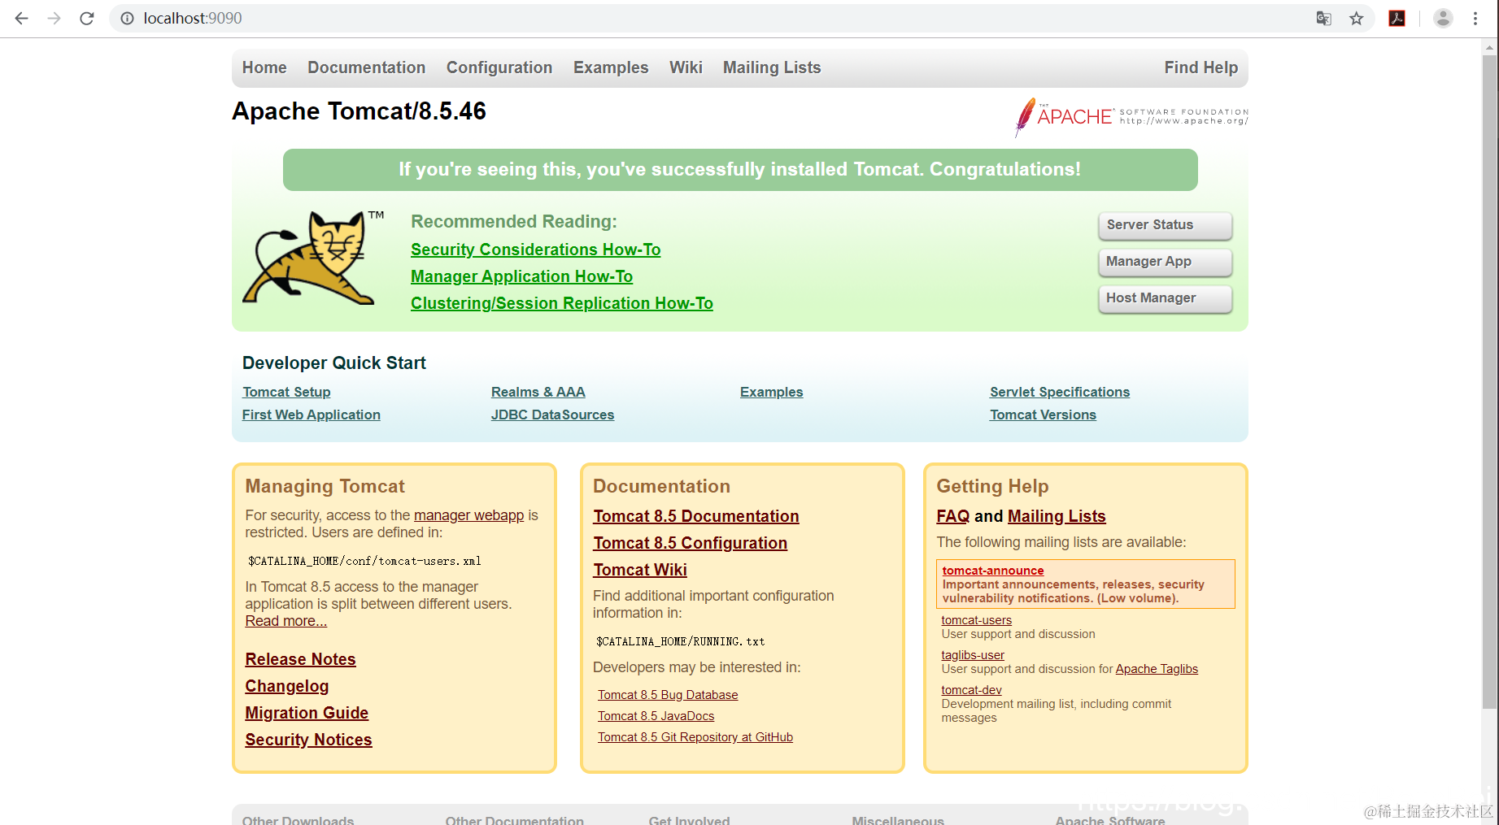Click the page vertical scrollbar thumb

pos(1490,382)
